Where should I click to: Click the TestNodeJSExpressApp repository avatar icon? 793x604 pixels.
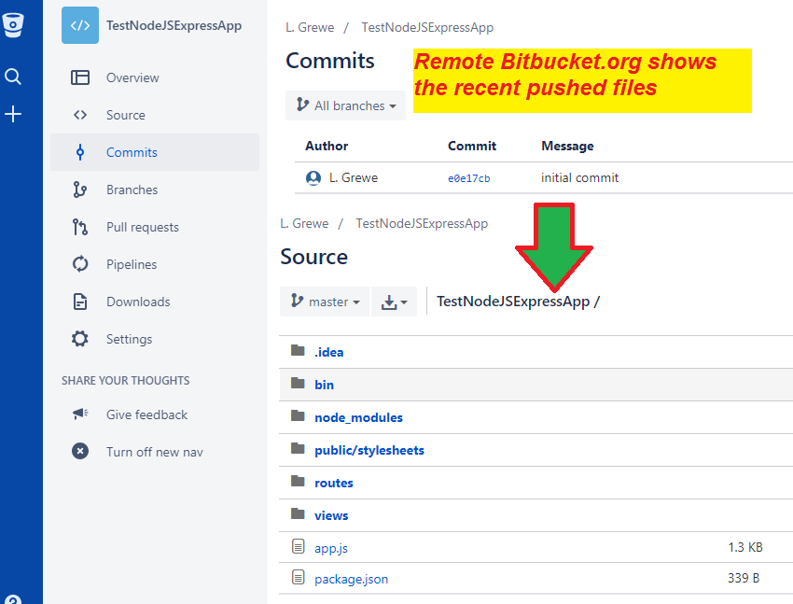pos(80,25)
